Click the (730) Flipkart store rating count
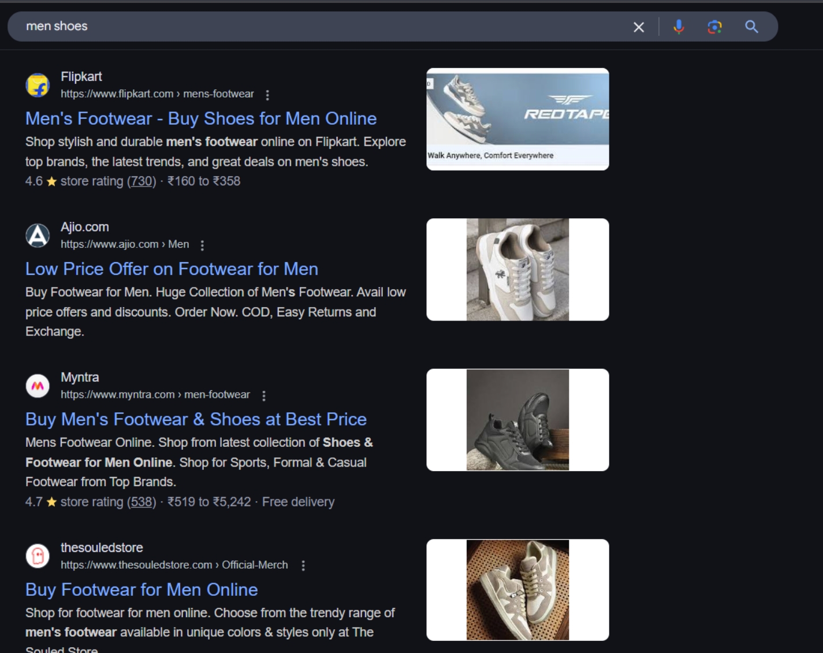823x653 pixels. (x=141, y=181)
